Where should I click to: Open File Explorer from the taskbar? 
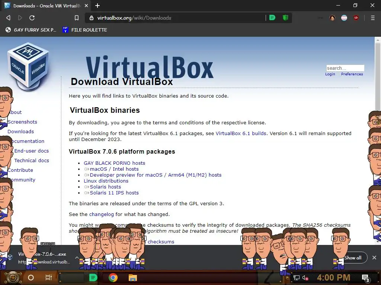(133, 278)
